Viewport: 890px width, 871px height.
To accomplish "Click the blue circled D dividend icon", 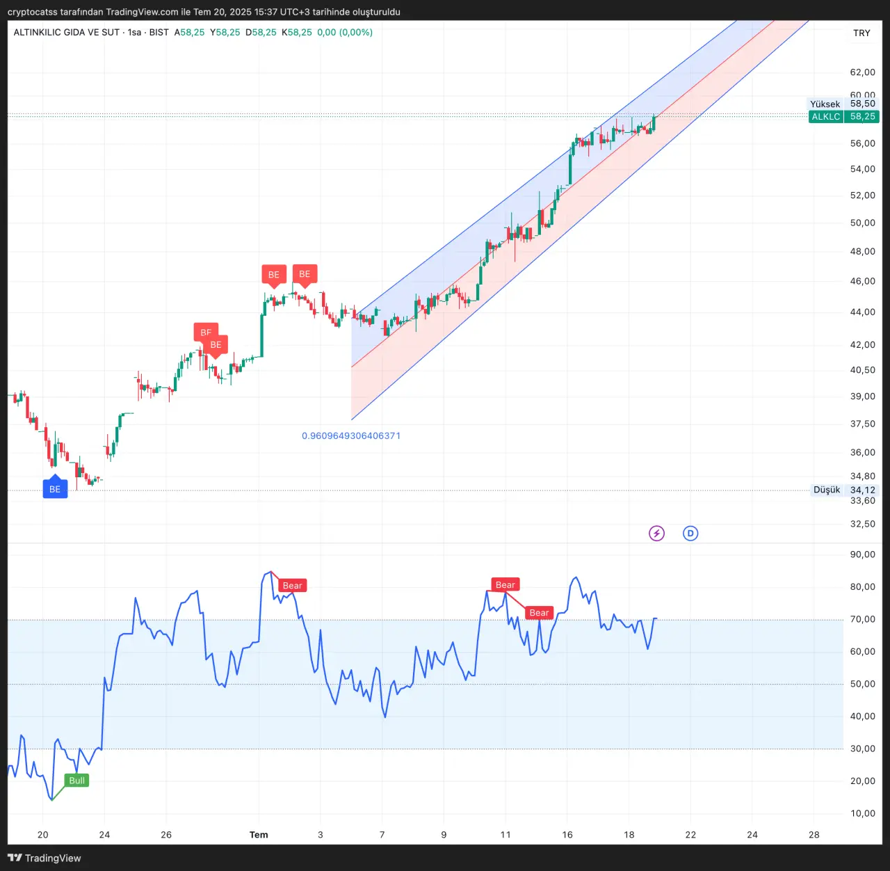I will [x=690, y=534].
